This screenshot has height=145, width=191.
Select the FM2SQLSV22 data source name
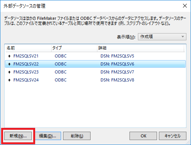coord(26,64)
